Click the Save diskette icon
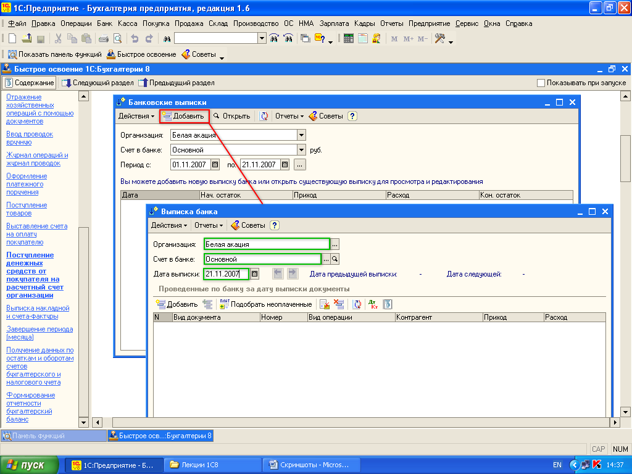Screen dimensions: 632x474 [40, 39]
